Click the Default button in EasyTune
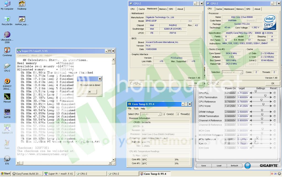This screenshot has height=187, width=282. [x=234, y=166]
